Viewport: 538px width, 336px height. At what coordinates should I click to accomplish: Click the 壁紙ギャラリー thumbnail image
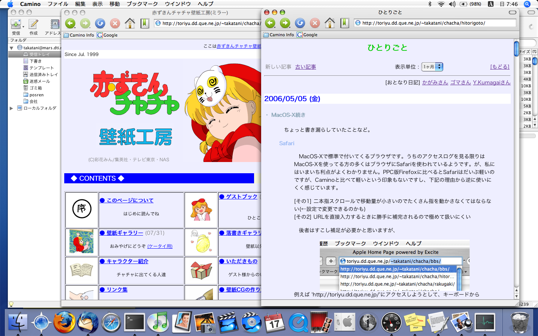[81, 242]
